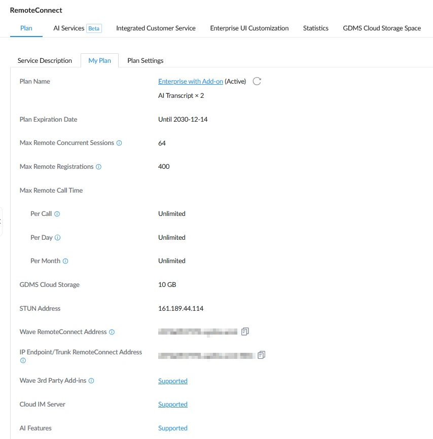Open Integrated Customer Service tab

156,28
